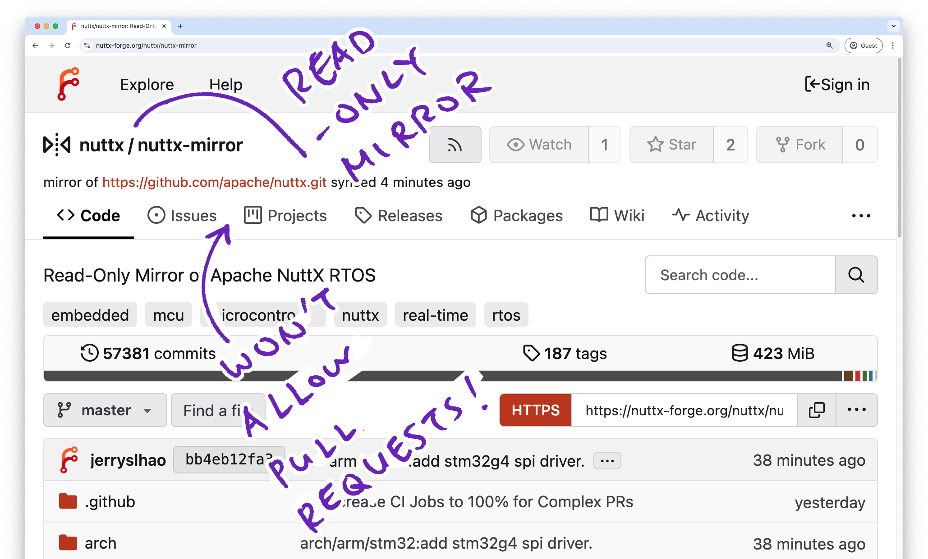Image resolution: width=928 pixels, height=559 pixels.
Task: Open the .github folder
Action: [110, 501]
